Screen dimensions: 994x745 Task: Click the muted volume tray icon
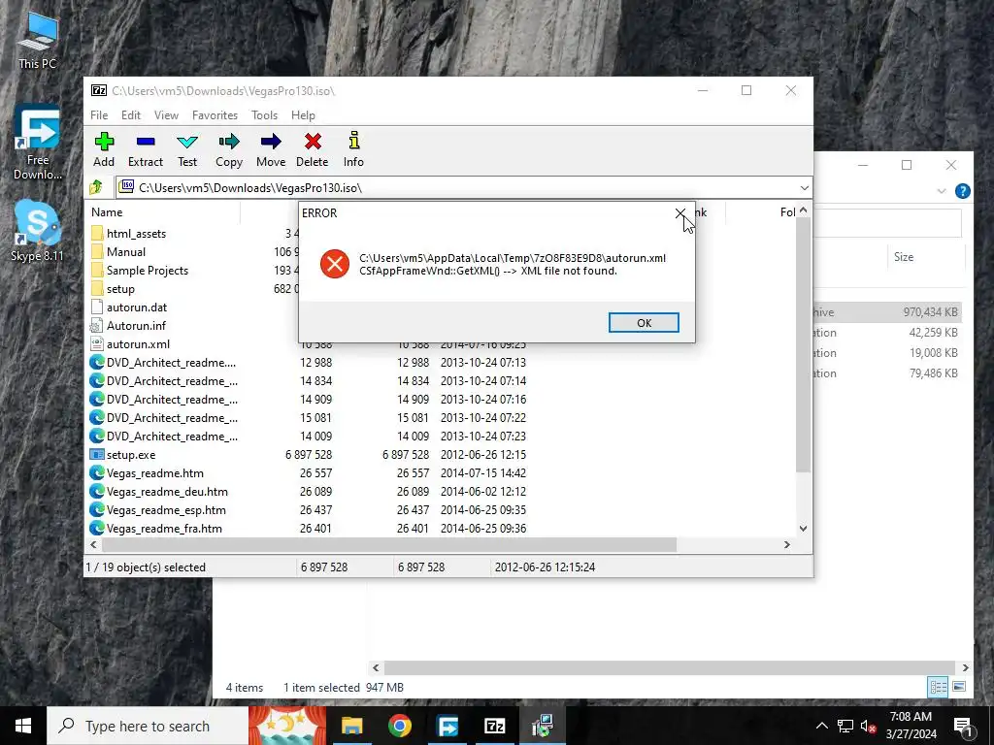pos(869,726)
